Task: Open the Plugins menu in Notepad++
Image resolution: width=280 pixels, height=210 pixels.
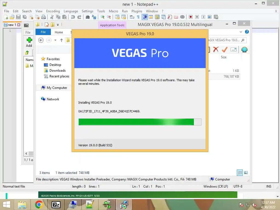Action: 137,11
